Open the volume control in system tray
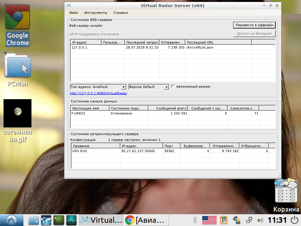Screen dimensions: 301x226 tap(260, 220)
